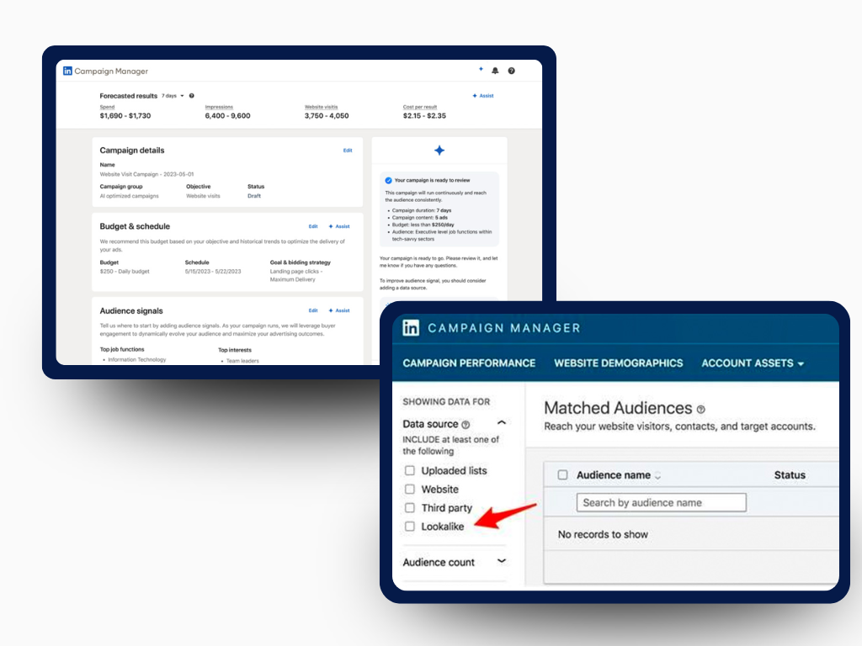This screenshot has height=646, width=862.
Task: Click the help icon next to Matched Audiences
Action: click(x=701, y=410)
